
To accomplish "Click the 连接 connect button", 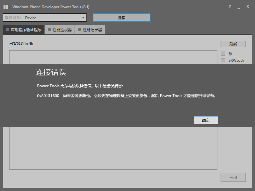I will (x=122, y=18).
